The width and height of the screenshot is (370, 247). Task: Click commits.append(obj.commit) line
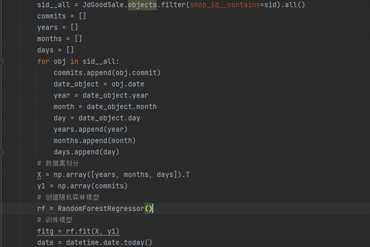[107, 73]
